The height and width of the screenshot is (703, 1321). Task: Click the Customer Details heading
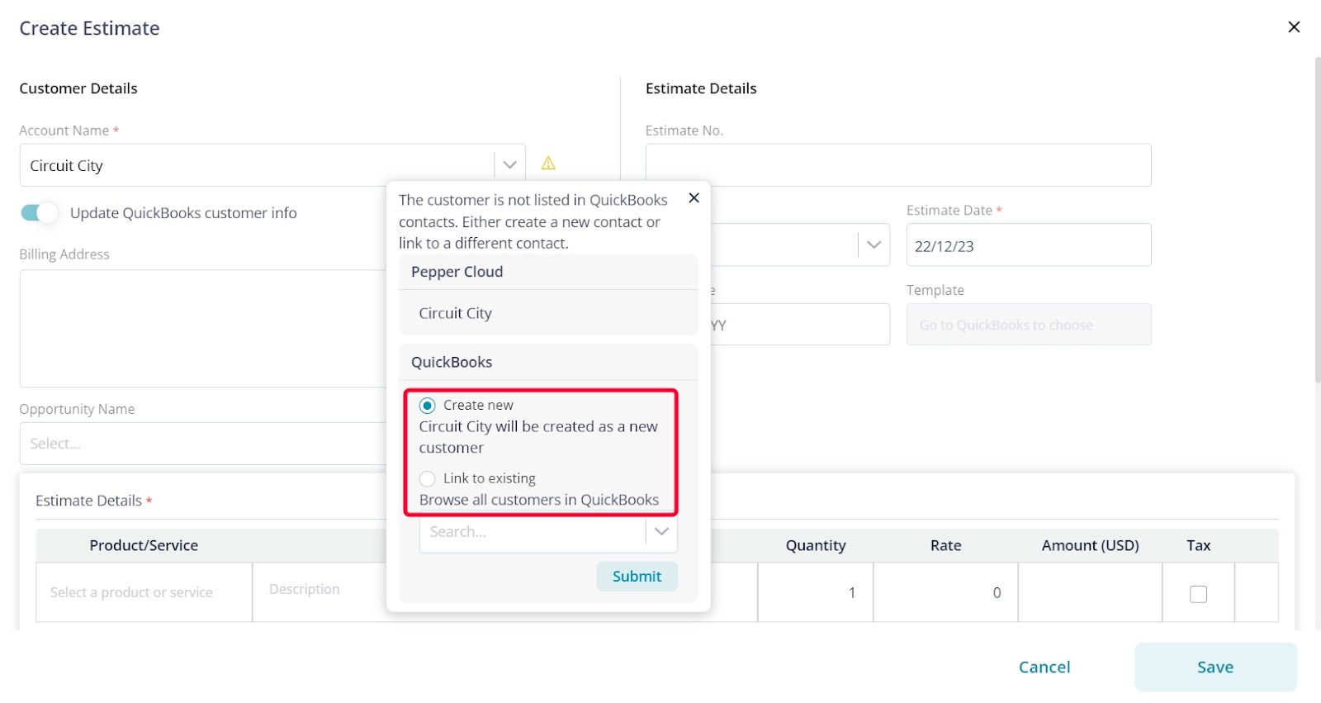pos(78,88)
